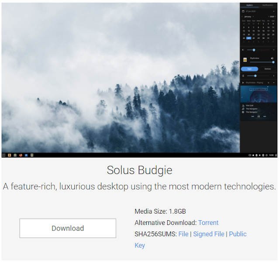Mute the output volume speaker icon in Raven

pos(243,50)
